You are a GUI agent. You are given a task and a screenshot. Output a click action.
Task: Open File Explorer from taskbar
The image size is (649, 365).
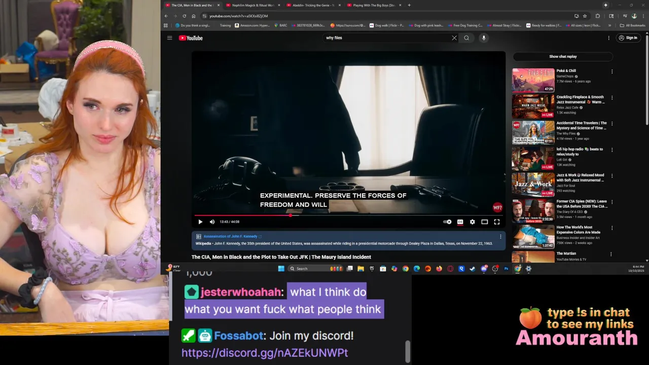360,269
